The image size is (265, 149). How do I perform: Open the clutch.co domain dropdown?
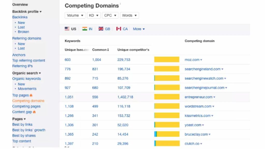[201, 144]
